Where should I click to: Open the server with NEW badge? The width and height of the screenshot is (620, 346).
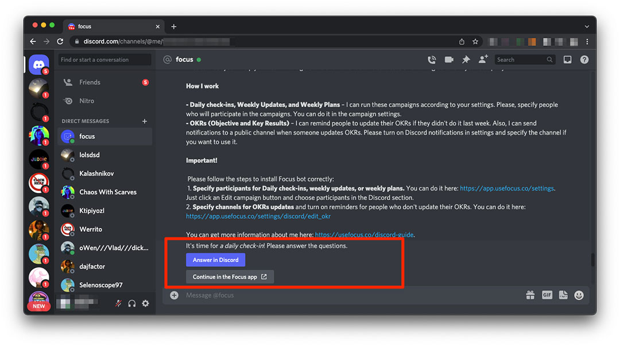(x=39, y=301)
